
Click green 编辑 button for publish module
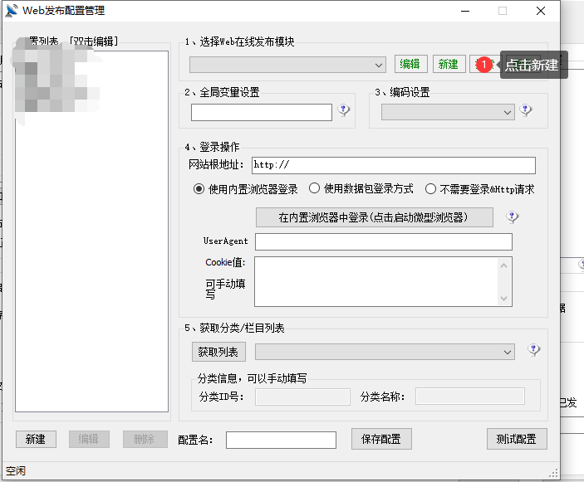(411, 64)
